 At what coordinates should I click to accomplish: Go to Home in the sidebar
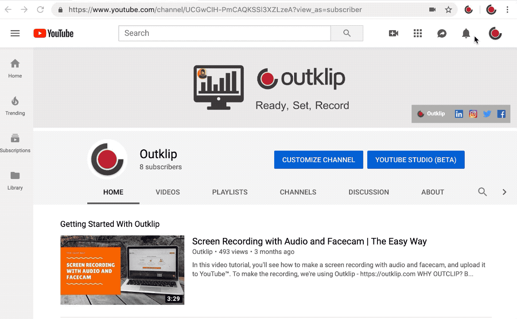pyautogui.click(x=15, y=69)
